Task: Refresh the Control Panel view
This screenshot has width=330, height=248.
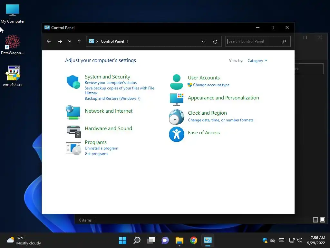Action: click(x=215, y=42)
